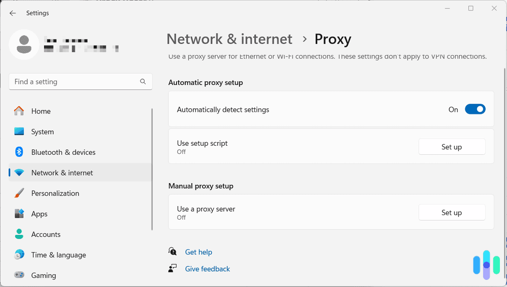Go back using the back arrow

tap(13, 13)
